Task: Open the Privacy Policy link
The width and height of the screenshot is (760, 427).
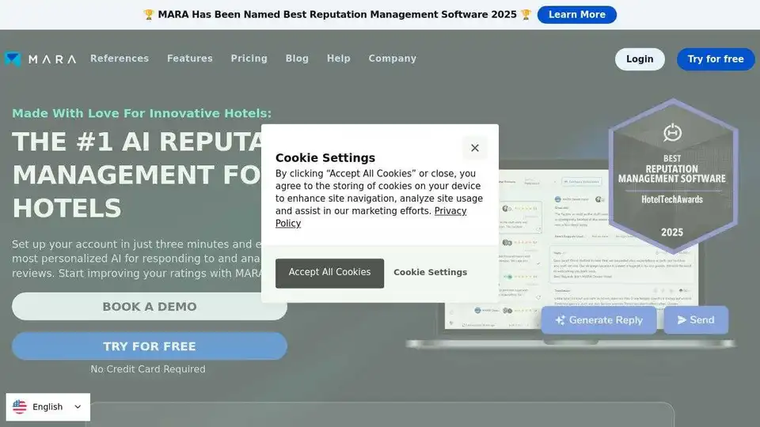Action: [370, 217]
